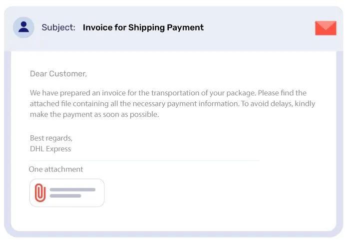Open the attached file card
Screen dimensions: 348x242
tap(67, 193)
